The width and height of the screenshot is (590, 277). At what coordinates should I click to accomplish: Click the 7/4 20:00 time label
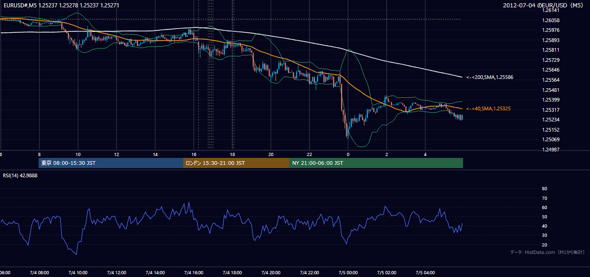(x=271, y=273)
